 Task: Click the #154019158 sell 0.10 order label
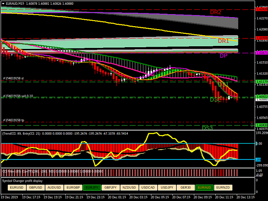pyautogui.click(x=18, y=96)
